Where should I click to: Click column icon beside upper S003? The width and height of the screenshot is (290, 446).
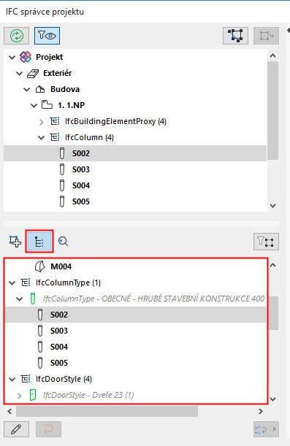pos(62,169)
